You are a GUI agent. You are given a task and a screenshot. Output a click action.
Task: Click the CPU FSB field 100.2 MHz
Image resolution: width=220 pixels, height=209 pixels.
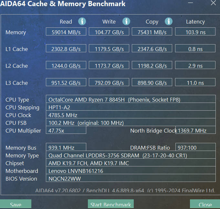pyautogui.click(x=131, y=122)
